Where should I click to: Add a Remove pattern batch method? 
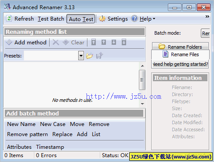pyautogui.click(x=27, y=134)
